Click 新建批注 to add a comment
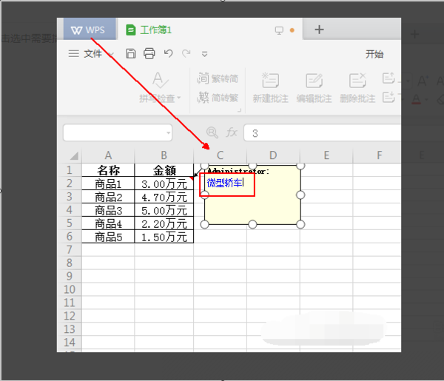The image size is (444, 381). [x=270, y=87]
